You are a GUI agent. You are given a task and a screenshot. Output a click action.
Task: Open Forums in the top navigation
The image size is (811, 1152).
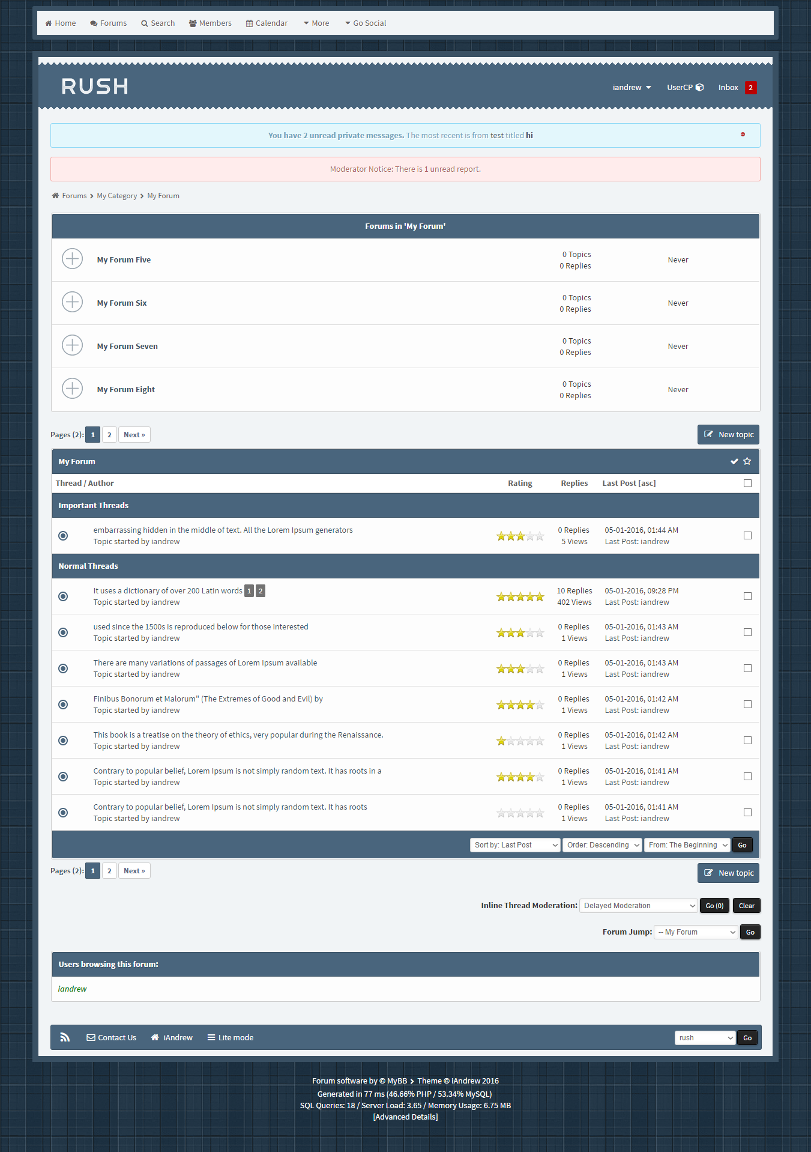(x=109, y=23)
